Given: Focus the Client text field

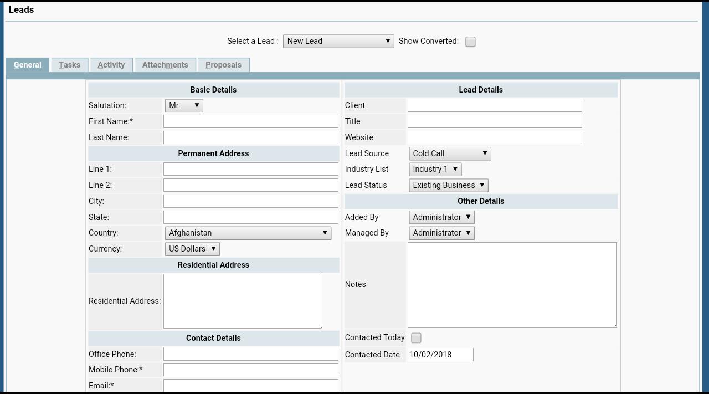Looking at the screenshot, I should [495, 105].
